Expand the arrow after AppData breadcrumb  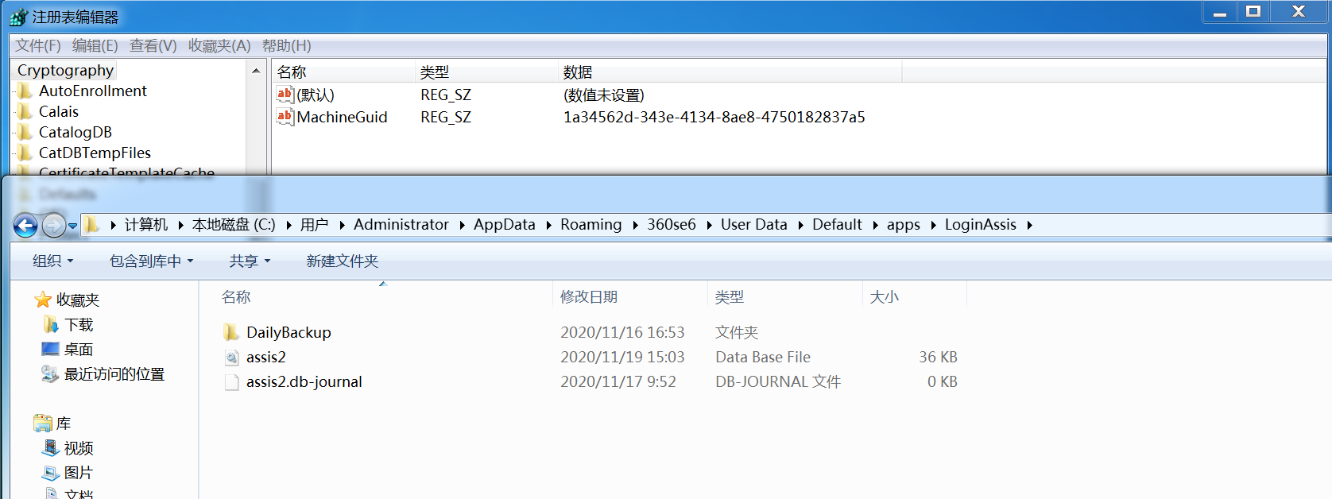coord(548,225)
